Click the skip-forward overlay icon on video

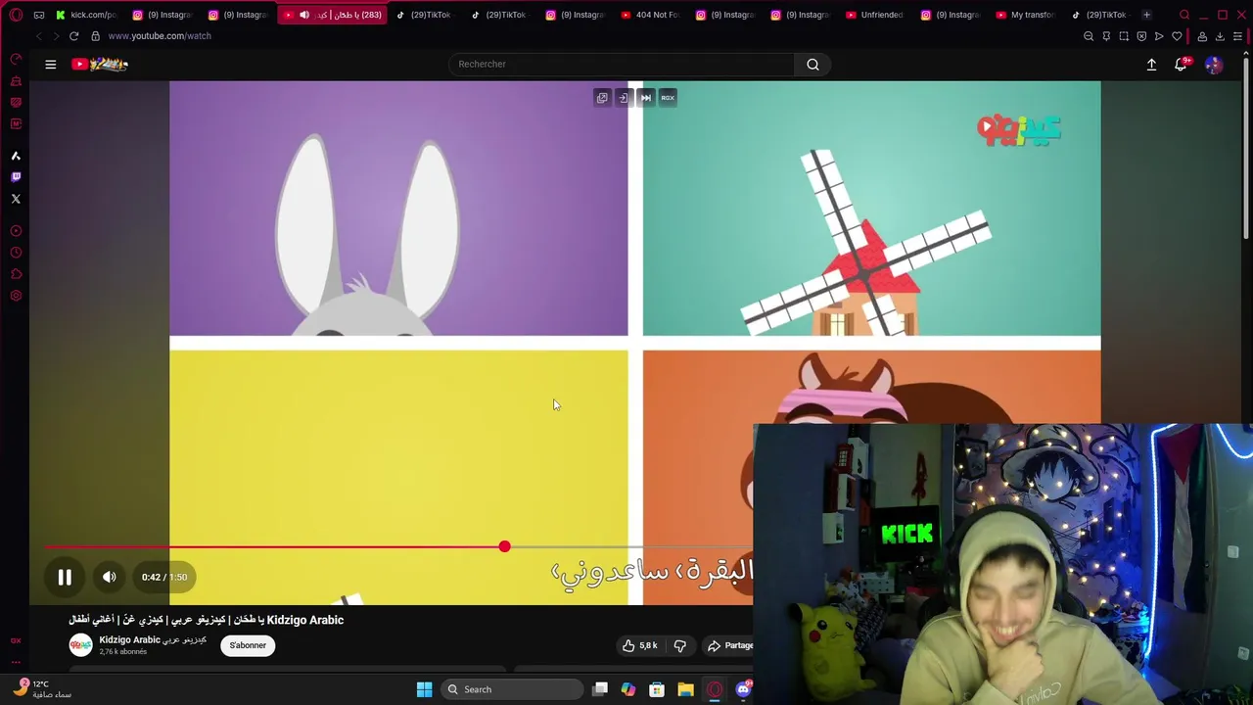(x=645, y=97)
